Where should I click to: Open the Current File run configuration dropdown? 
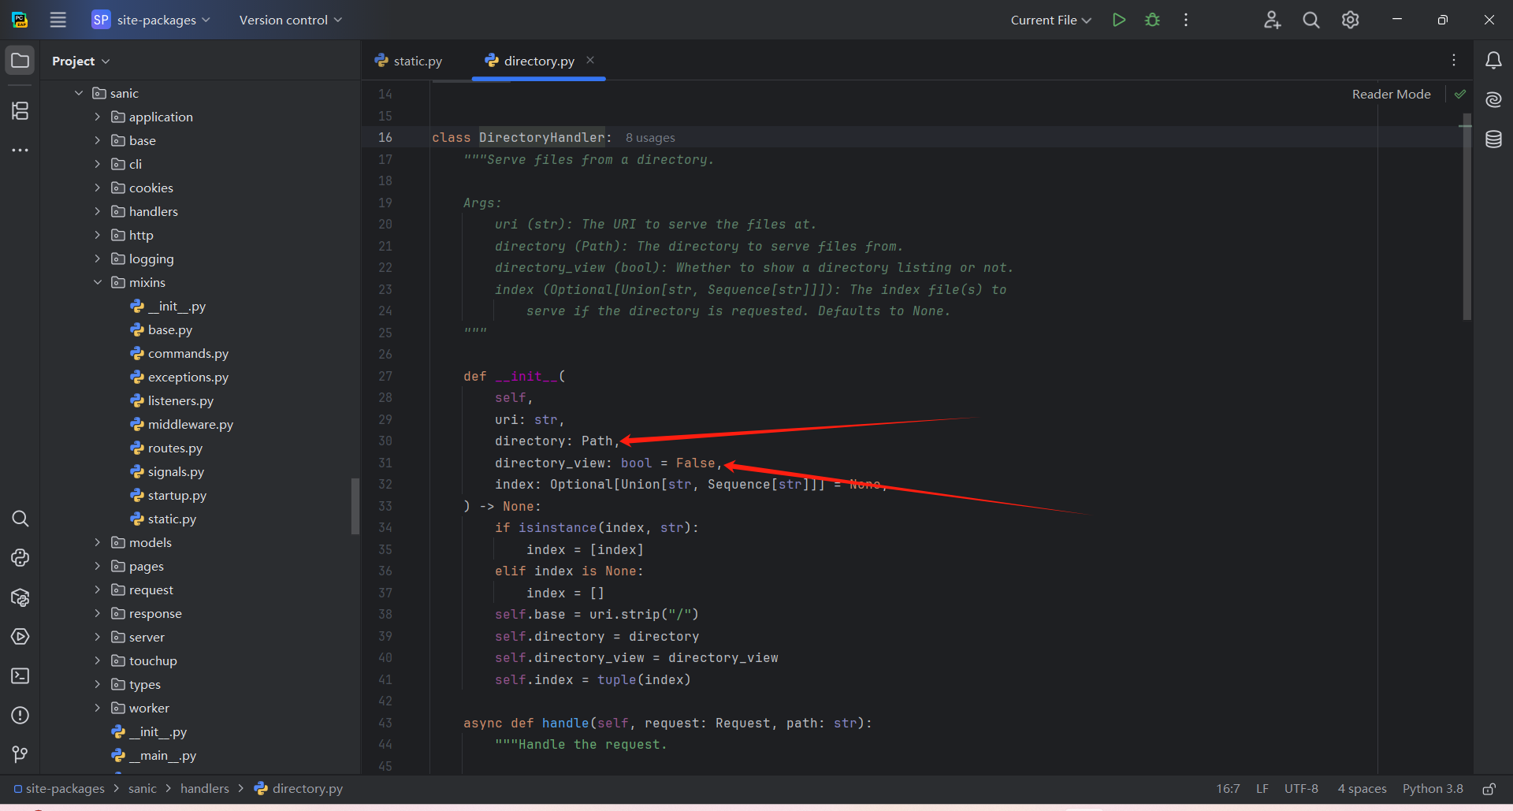[1050, 20]
